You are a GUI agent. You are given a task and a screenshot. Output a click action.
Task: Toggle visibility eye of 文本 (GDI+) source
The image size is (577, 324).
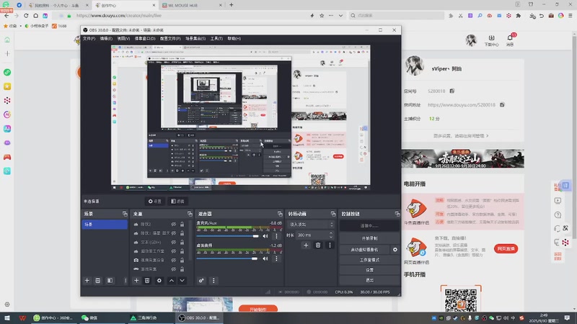(x=173, y=242)
